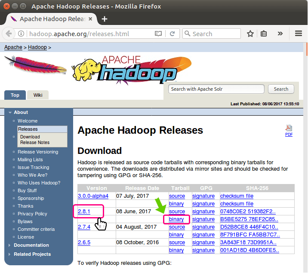Image resolution: width=308 pixels, height=273 pixels.
Task: Open Sponsorship sidebar link
Action: coord(31,199)
